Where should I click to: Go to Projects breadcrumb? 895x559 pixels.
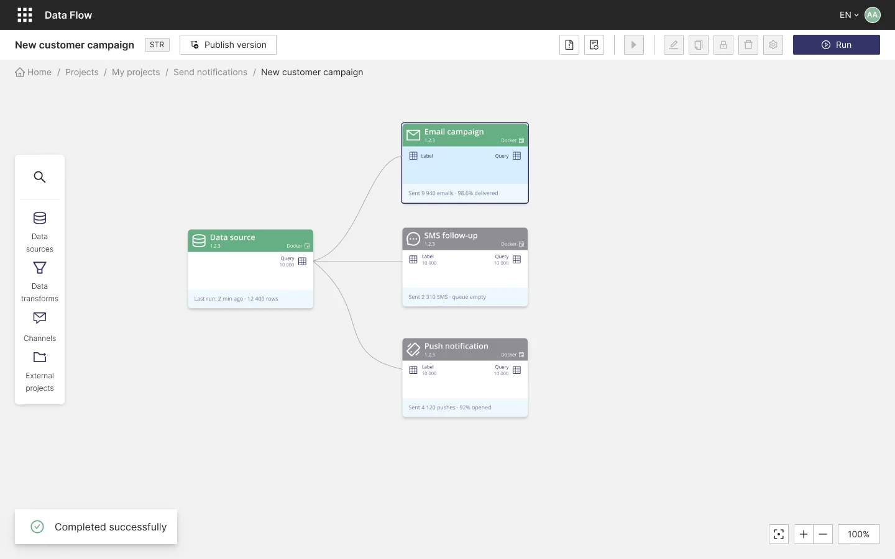coord(82,72)
